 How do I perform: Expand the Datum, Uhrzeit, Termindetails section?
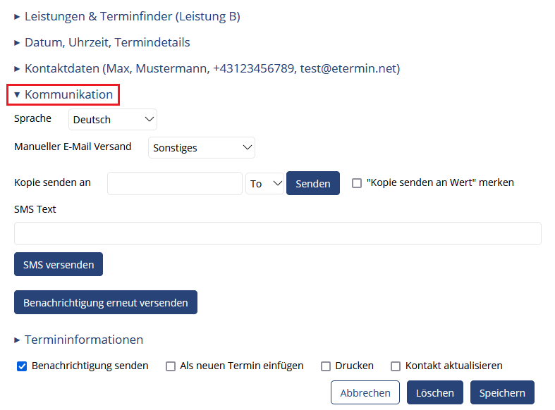(102, 42)
